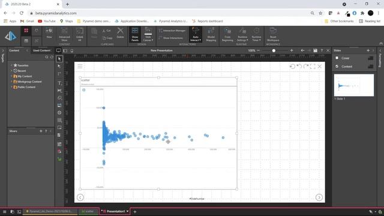Decrease zoom with the minus button
The height and width of the screenshot is (216, 384).
coord(258,50)
